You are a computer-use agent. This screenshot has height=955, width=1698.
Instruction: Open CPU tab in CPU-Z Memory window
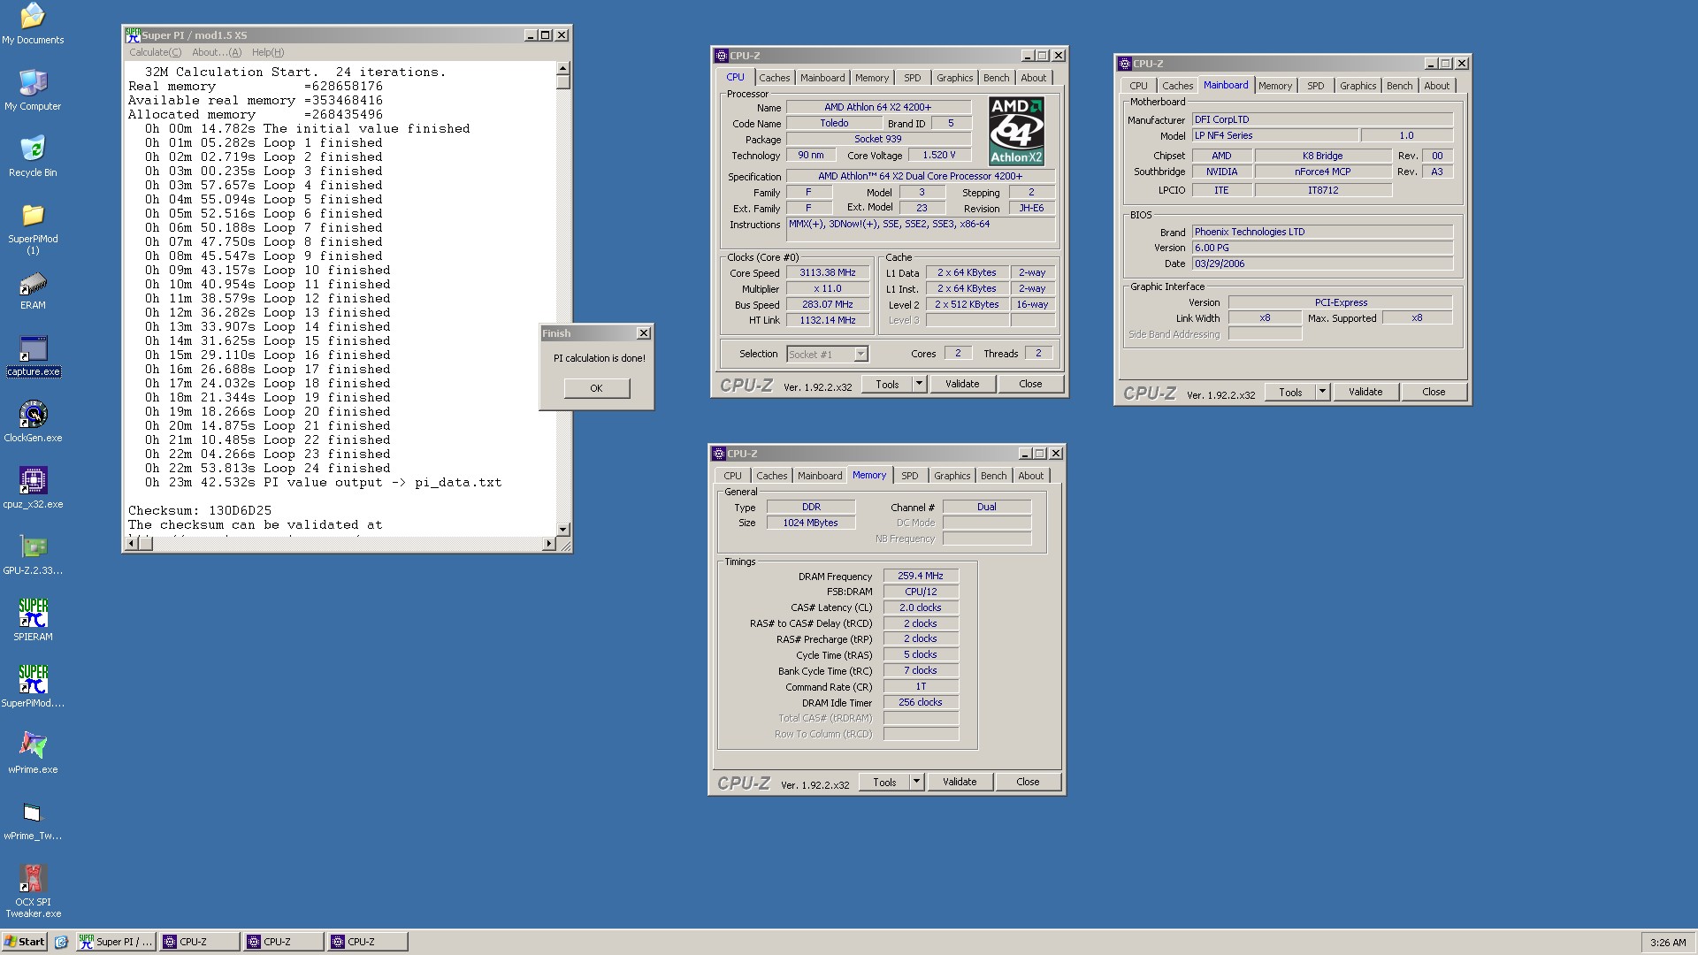(x=733, y=476)
